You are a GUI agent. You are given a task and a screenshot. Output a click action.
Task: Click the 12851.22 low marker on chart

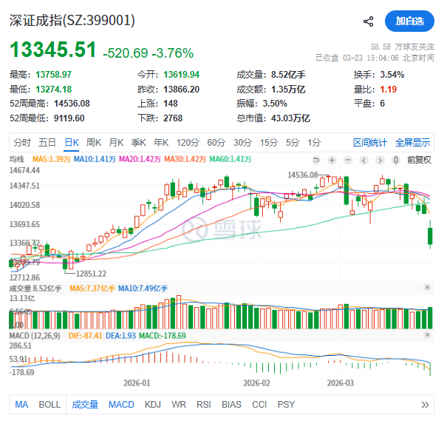pos(91,274)
